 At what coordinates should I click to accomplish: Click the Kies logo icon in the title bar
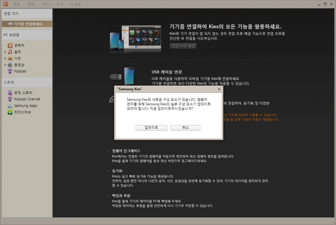(x=5, y=4)
